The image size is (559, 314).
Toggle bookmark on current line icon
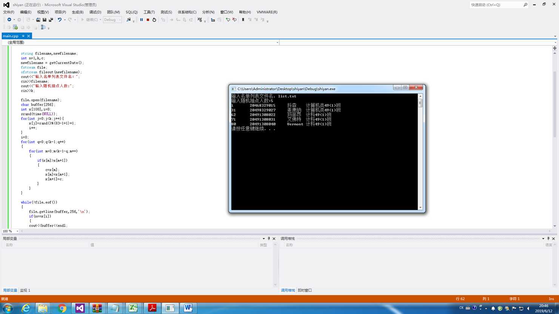coord(243,20)
